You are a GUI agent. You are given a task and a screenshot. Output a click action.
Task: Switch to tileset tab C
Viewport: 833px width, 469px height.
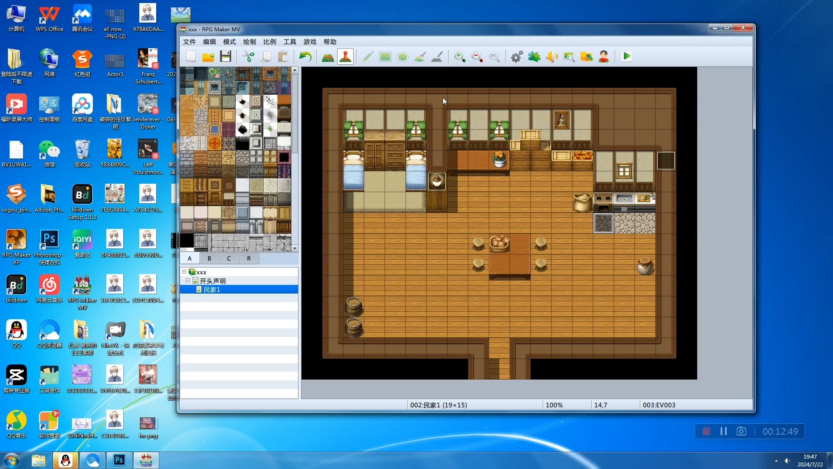tap(229, 258)
